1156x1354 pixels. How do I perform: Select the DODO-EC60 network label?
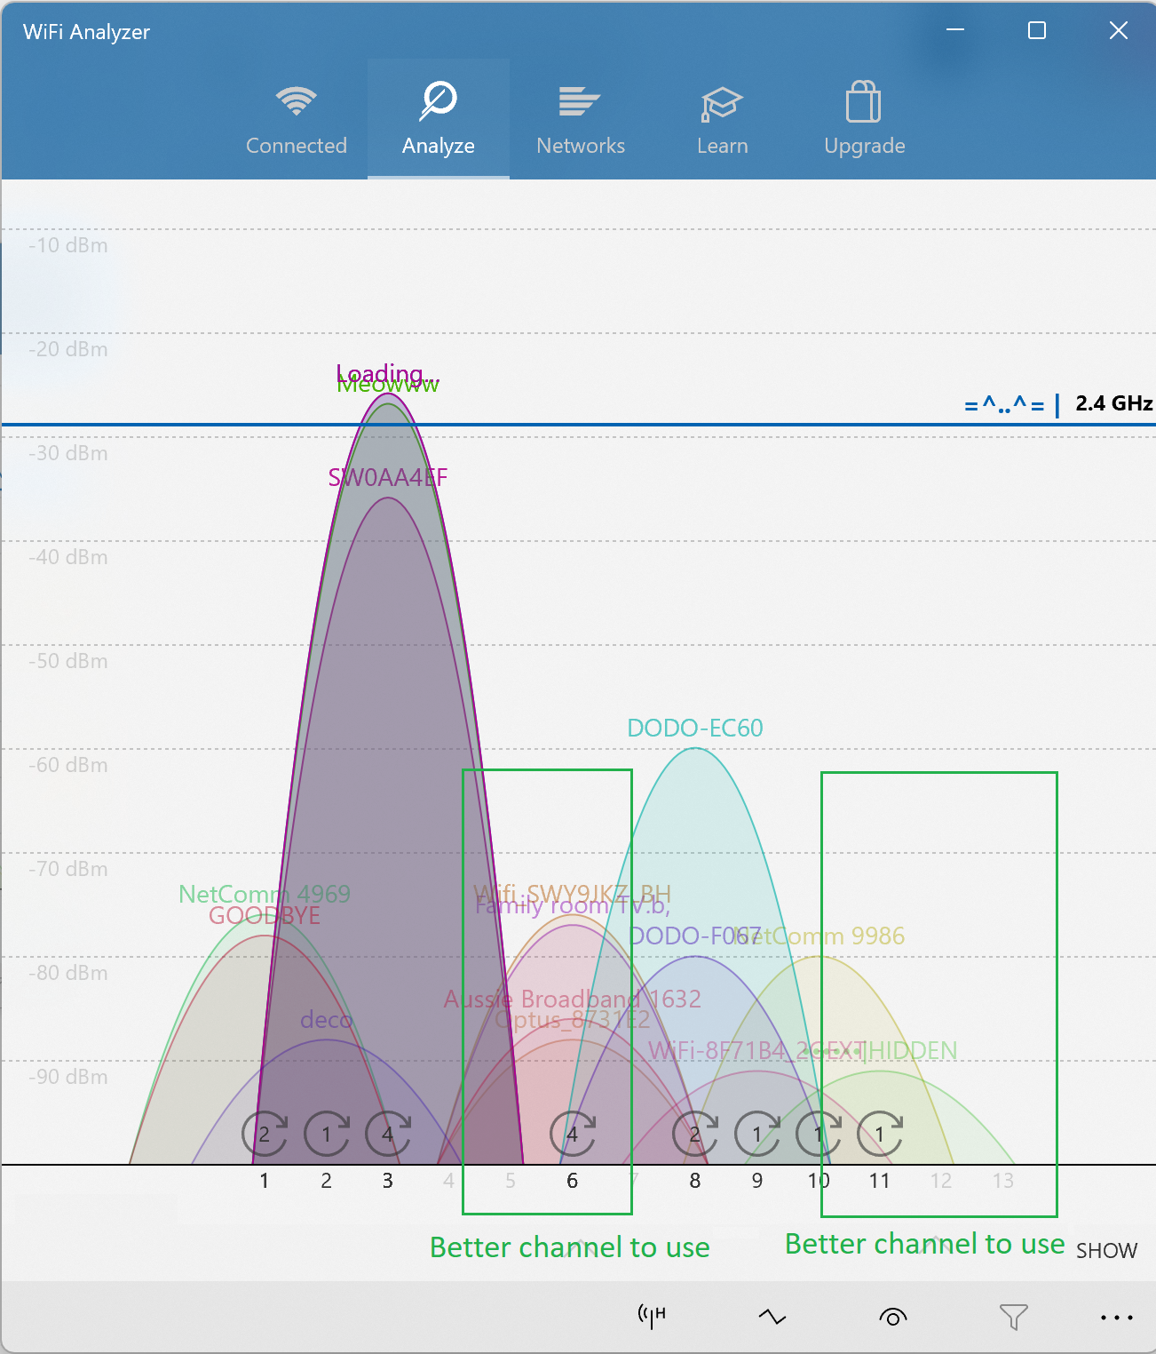(x=695, y=728)
